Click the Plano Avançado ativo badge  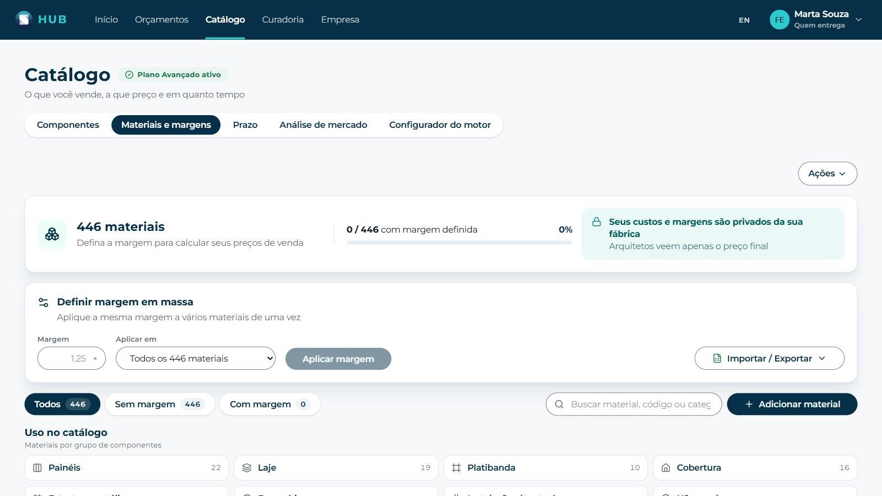pos(173,74)
